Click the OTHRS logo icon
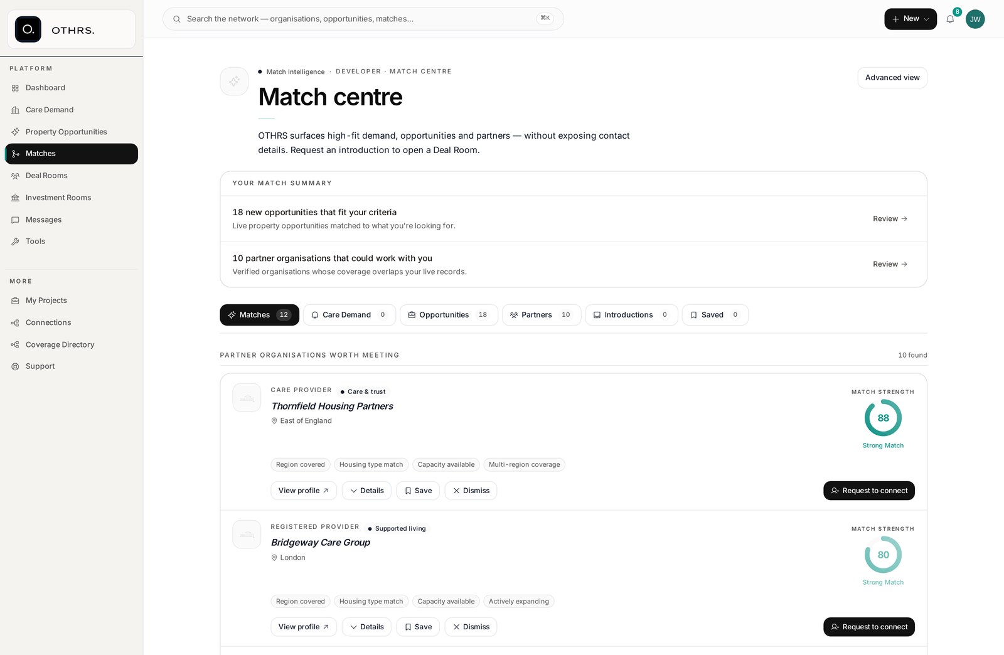 point(28,29)
